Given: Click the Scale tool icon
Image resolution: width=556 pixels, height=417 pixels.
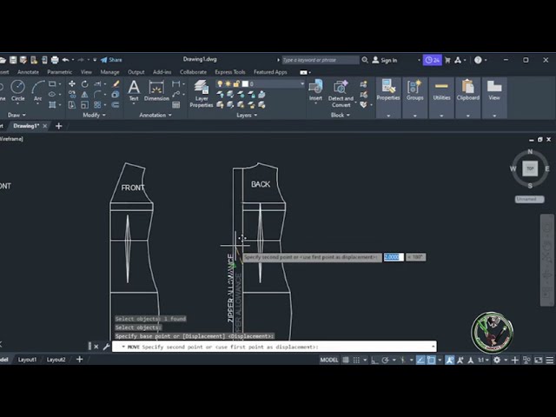Looking at the screenshot, I should coord(85,104).
